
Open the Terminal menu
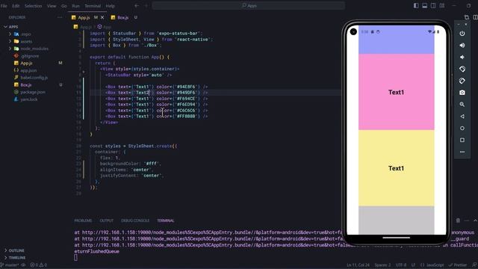(x=93, y=6)
